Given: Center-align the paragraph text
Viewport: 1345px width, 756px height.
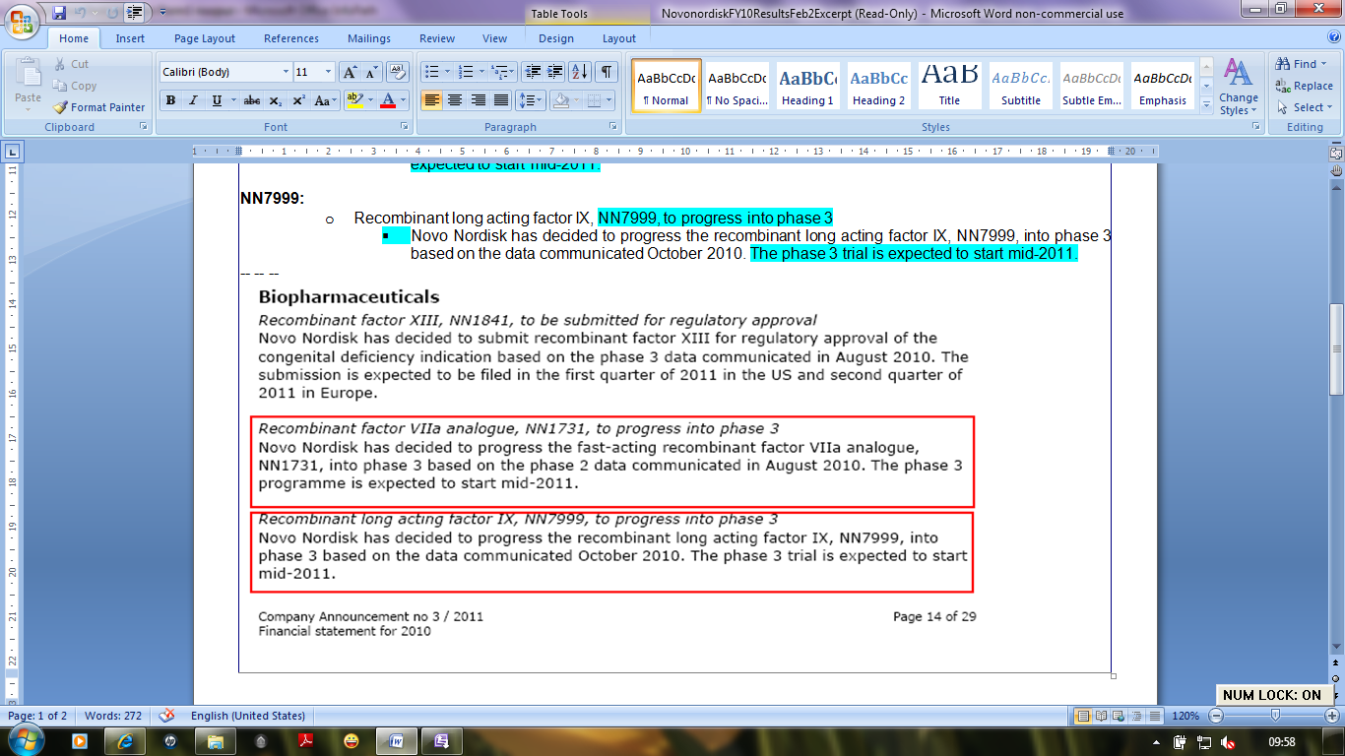Looking at the screenshot, I should [455, 100].
